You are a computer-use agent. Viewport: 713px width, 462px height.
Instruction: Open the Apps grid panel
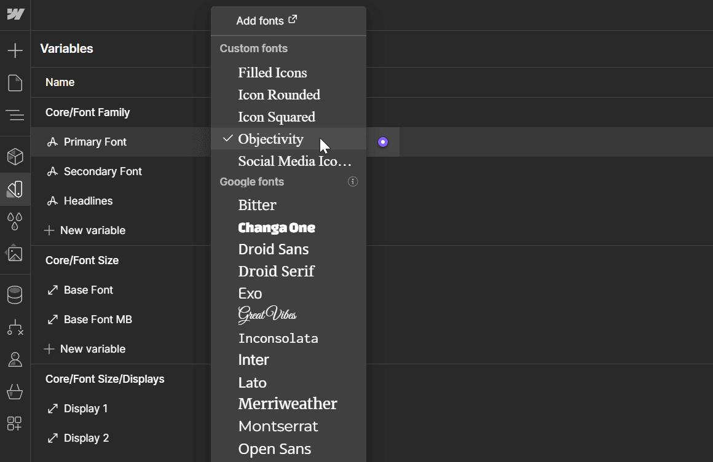(15, 423)
